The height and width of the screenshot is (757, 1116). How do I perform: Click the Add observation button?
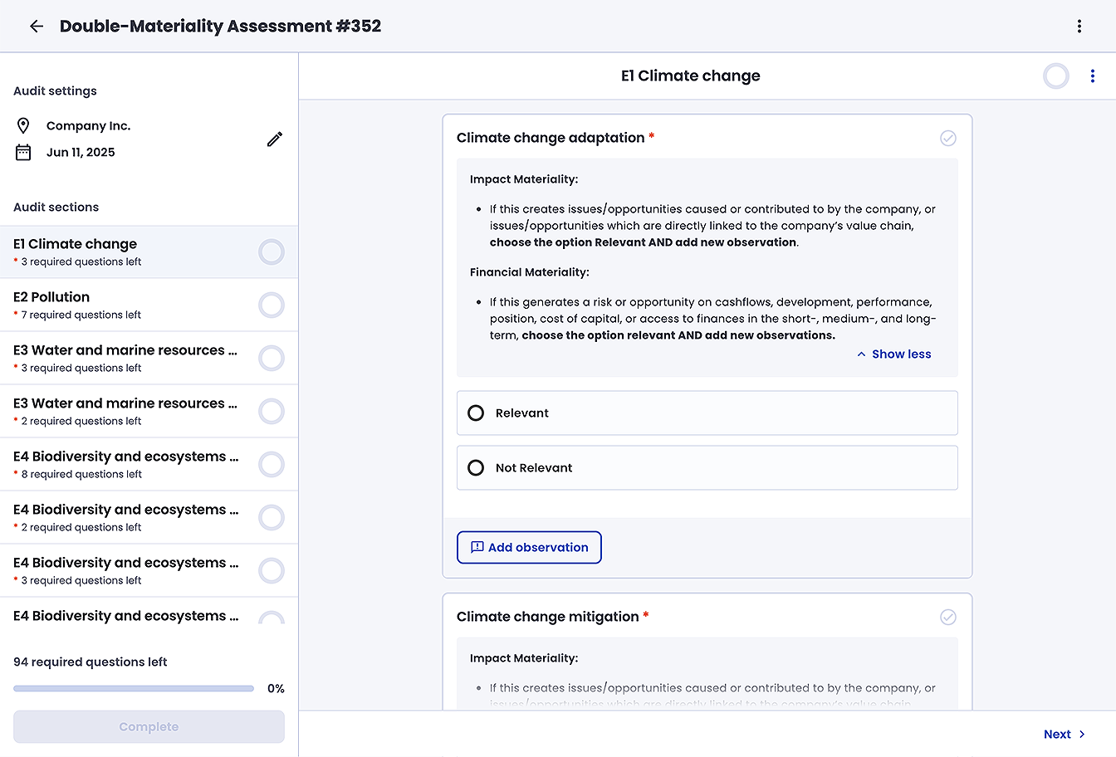click(x=529, y=547)
